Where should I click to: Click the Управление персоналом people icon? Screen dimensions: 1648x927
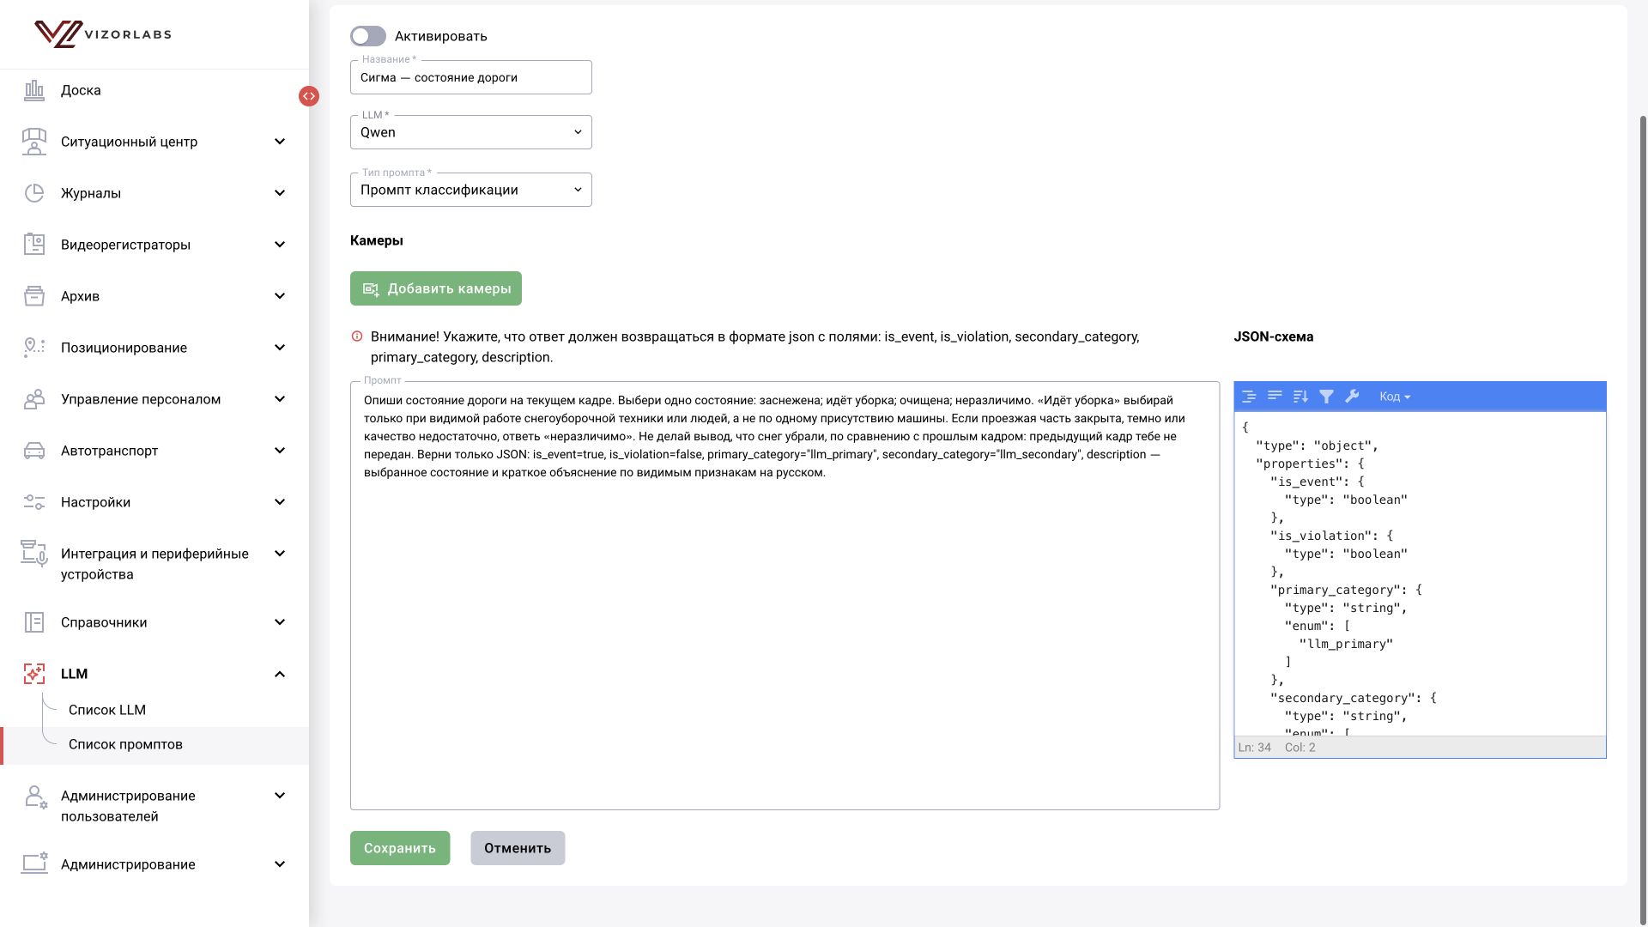point(34,399)
